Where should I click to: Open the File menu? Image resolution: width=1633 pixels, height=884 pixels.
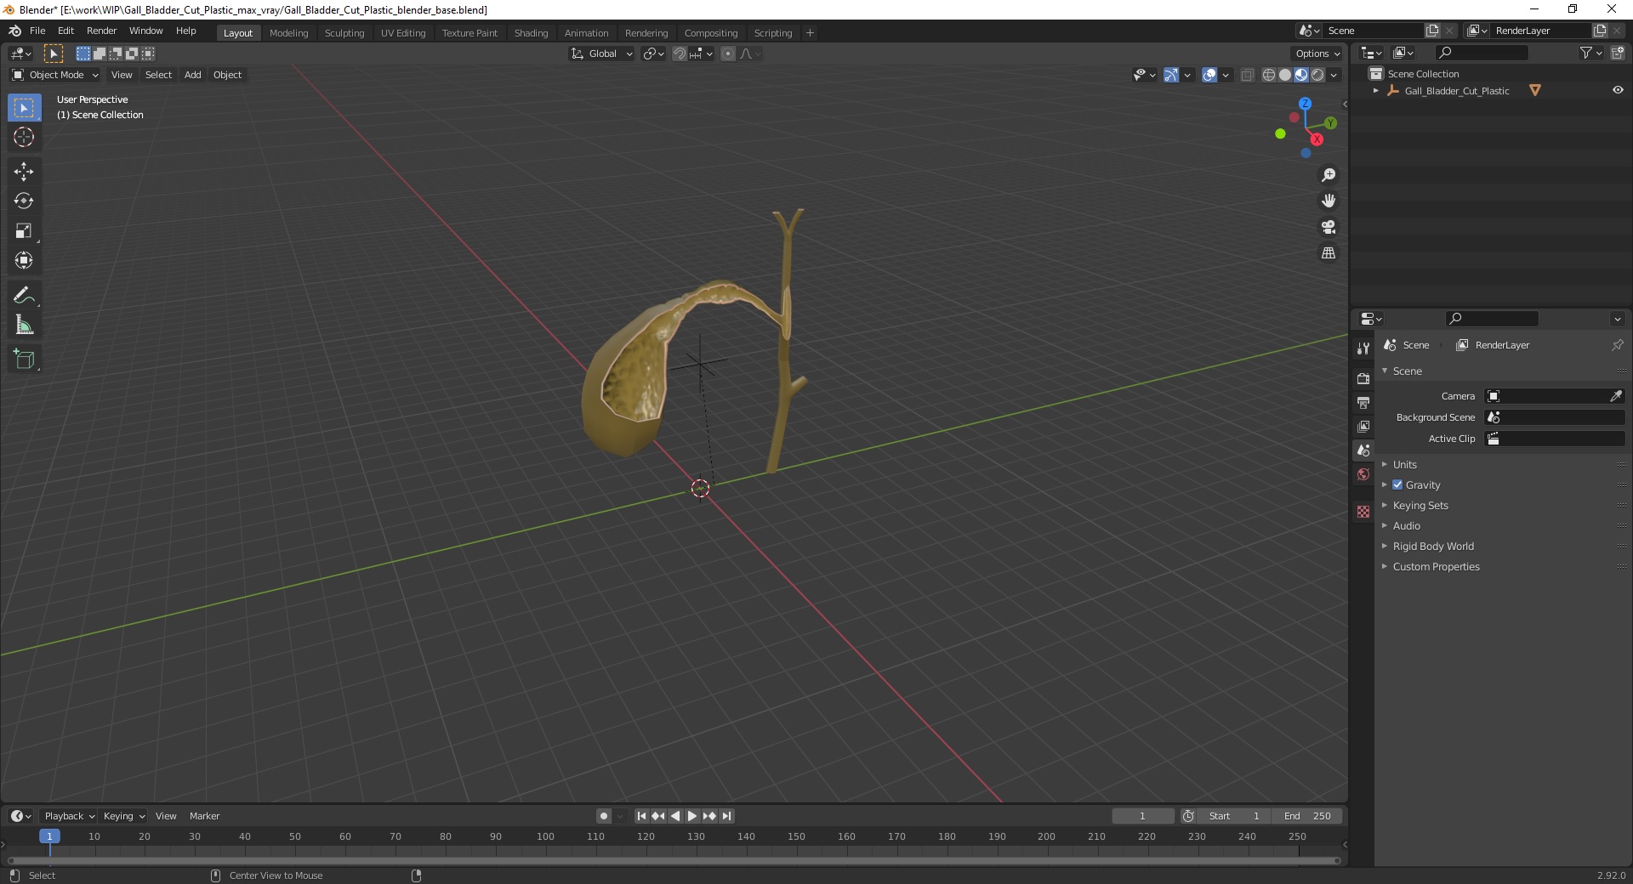[x=37, y=31]
